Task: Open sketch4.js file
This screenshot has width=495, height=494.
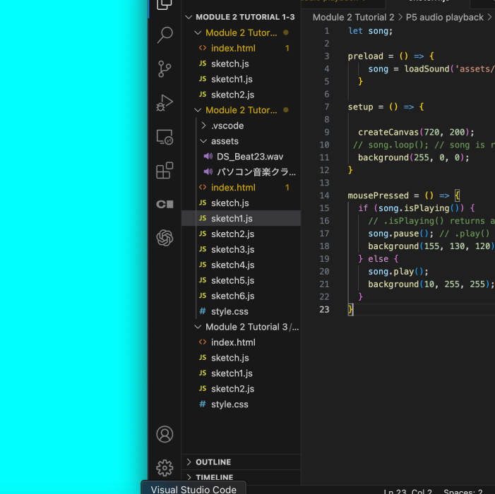Action: [241, 265]
